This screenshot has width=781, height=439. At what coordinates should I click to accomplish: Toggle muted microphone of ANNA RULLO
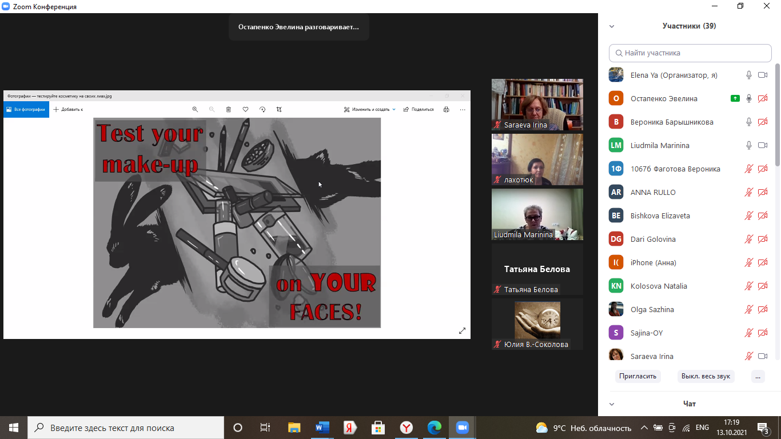748,192
